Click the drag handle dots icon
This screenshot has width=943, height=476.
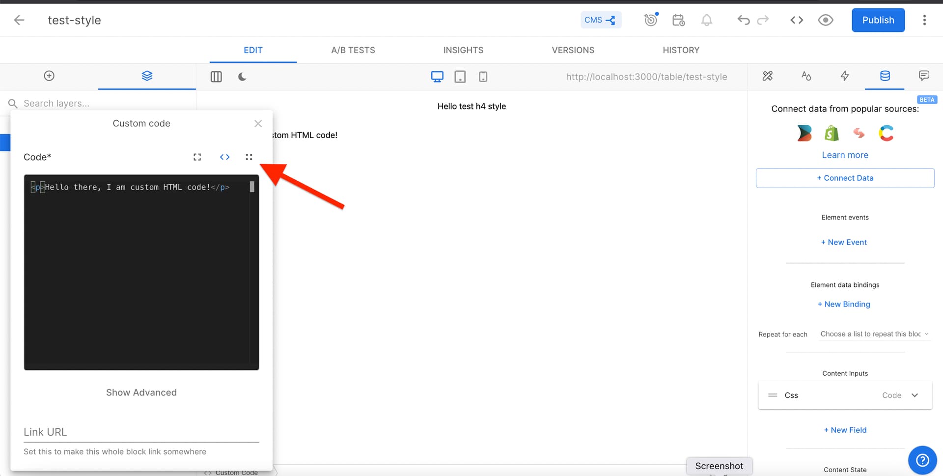pos(249,157)
